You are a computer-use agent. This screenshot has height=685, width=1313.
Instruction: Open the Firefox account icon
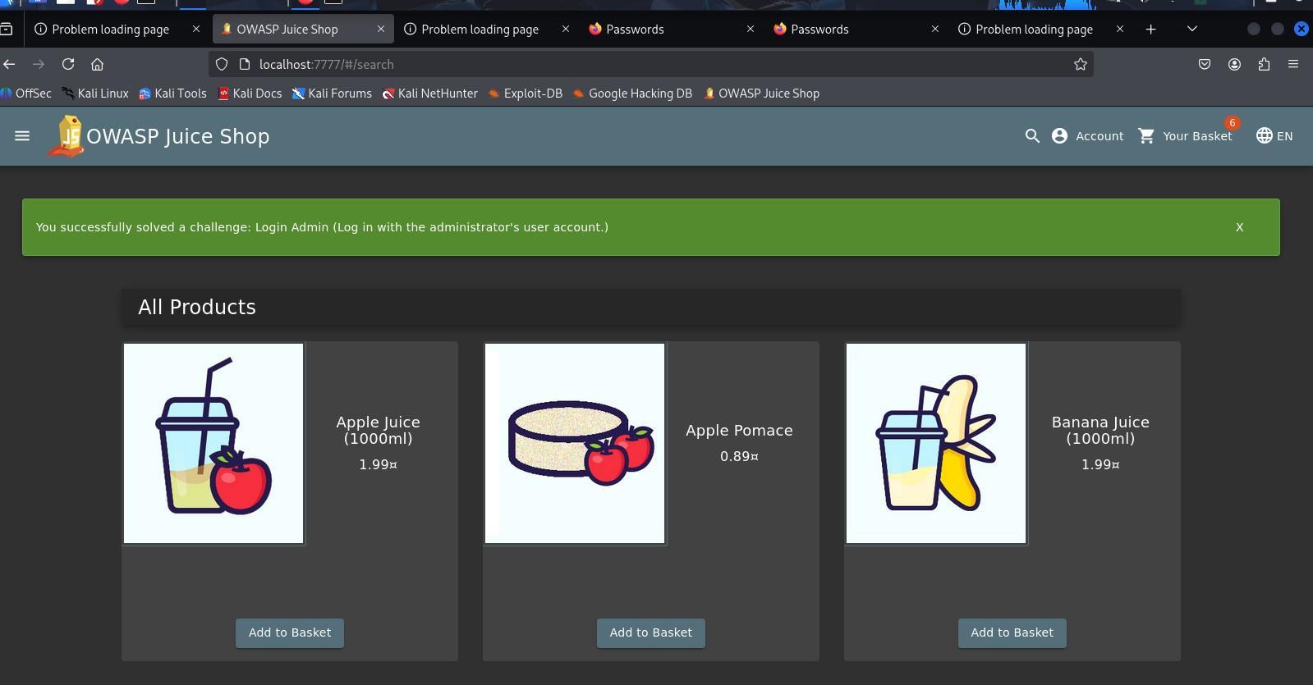pos(1234,64)
